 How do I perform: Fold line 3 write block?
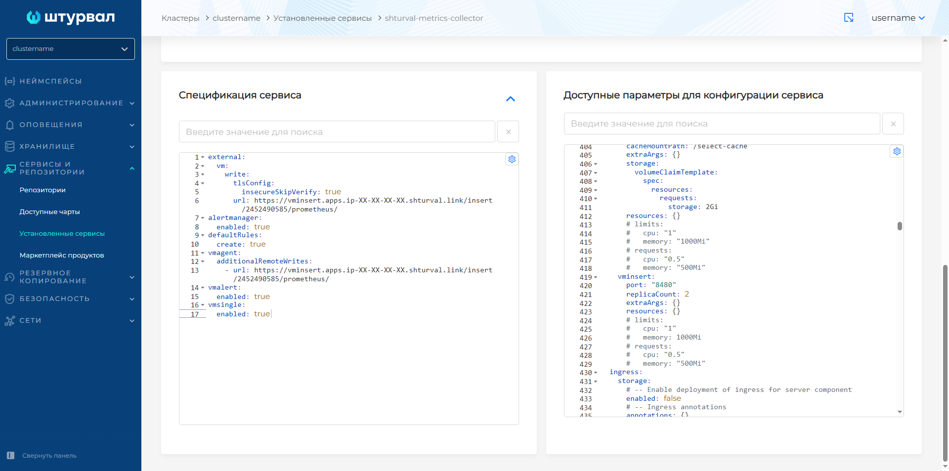coord(203,174)
